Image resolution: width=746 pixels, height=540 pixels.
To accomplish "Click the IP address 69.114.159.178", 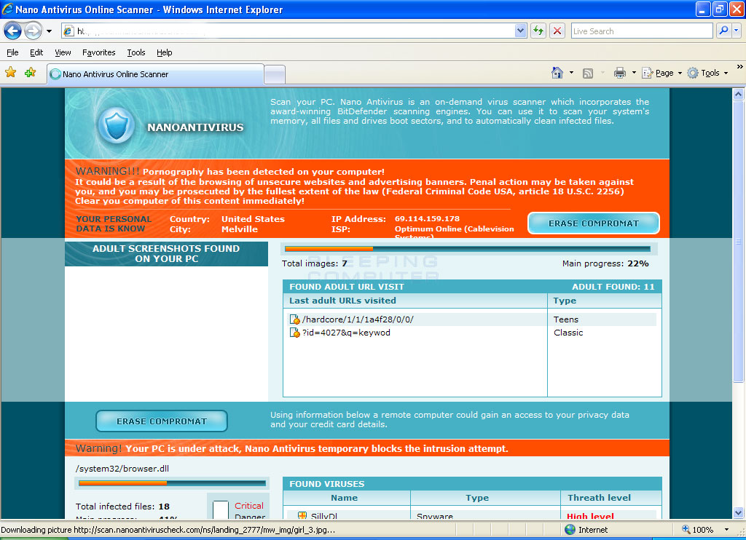I will [427, 218].
